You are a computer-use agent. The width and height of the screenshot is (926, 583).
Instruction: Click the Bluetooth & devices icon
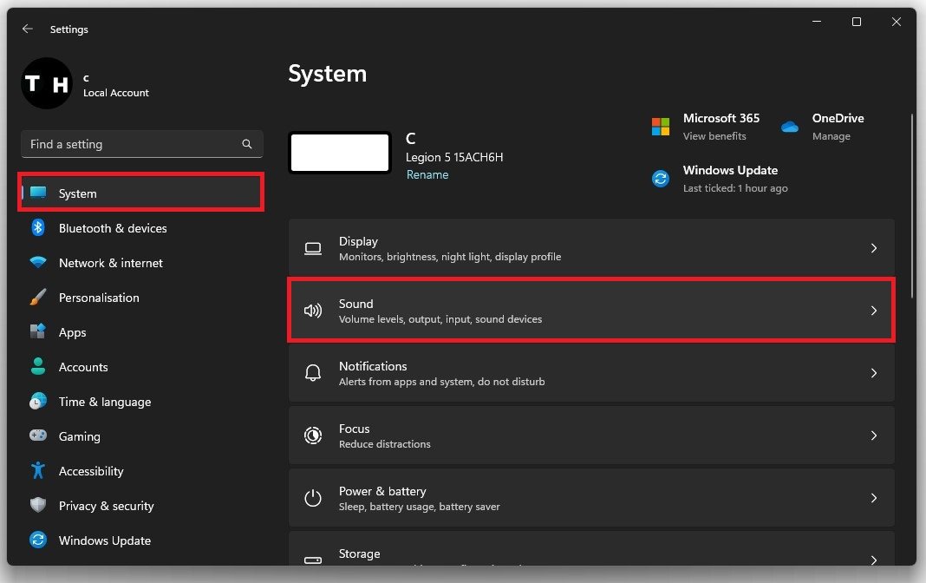click(38, 228)
